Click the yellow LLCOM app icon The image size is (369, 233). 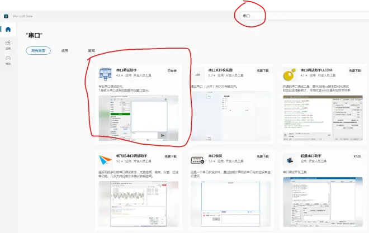point(289,74)
